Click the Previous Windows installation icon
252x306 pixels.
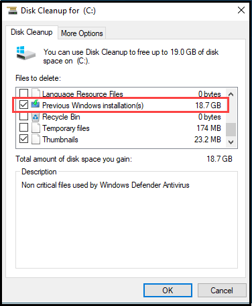coord(36,104)
